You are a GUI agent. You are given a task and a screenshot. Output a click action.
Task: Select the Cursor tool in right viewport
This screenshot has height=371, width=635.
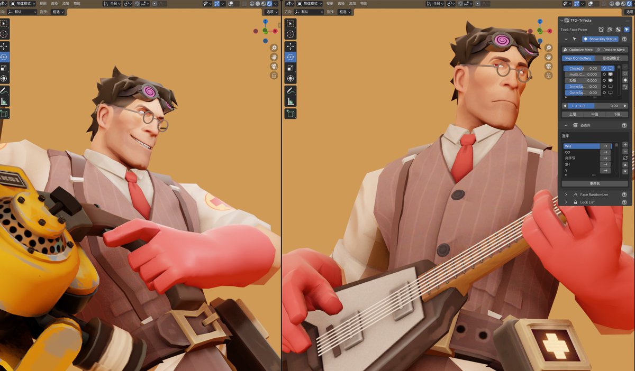pos(291,34)
